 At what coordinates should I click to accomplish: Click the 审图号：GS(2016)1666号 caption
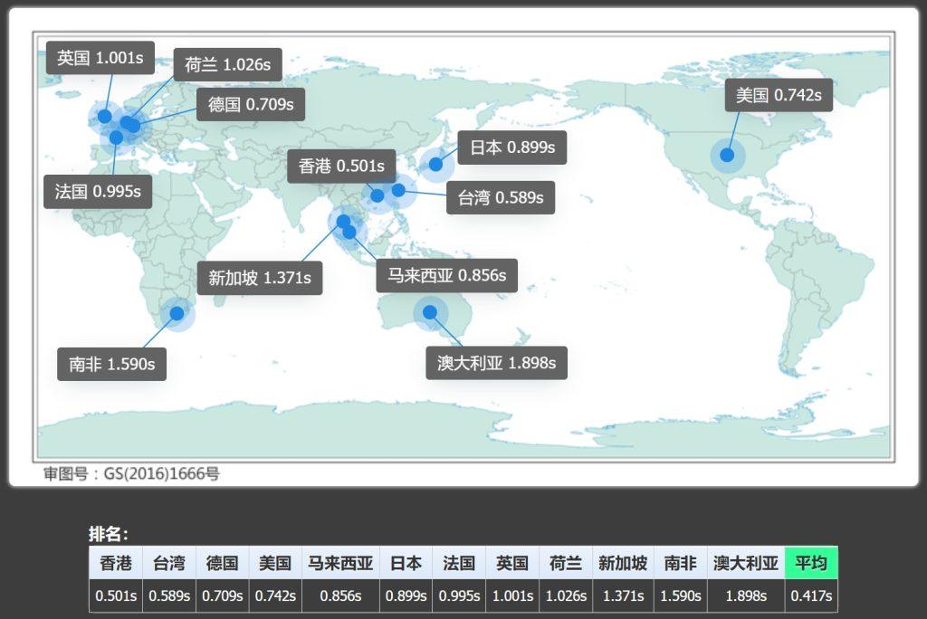point(131,473)
